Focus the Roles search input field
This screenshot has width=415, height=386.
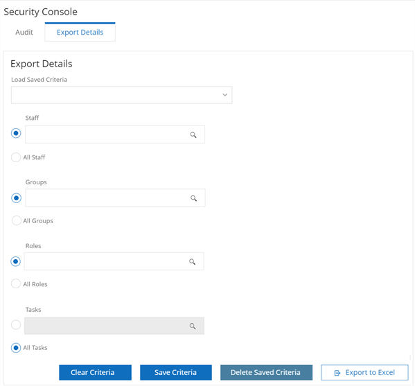click(114, 261)
